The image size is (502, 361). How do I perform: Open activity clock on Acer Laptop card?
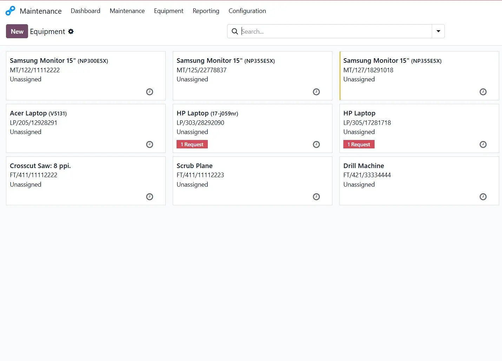point(150,145)
